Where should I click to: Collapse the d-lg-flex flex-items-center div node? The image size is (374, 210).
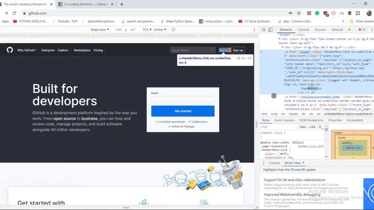279,38
